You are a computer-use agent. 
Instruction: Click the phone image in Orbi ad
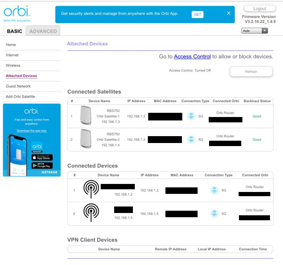click(x=17, y=155)
